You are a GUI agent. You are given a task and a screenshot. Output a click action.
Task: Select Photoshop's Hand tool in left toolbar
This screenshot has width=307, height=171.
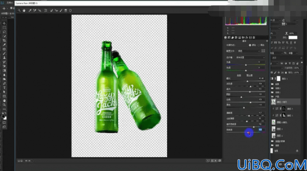4,101
